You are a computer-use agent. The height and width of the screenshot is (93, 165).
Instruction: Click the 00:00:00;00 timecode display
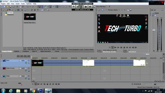pos(23,56)
